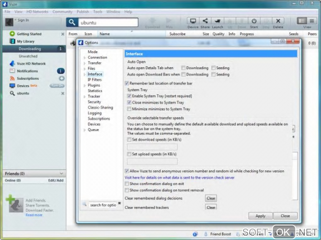The image size is (321, 240).
Task: Focus the search for options field
Action: point(103,205)
